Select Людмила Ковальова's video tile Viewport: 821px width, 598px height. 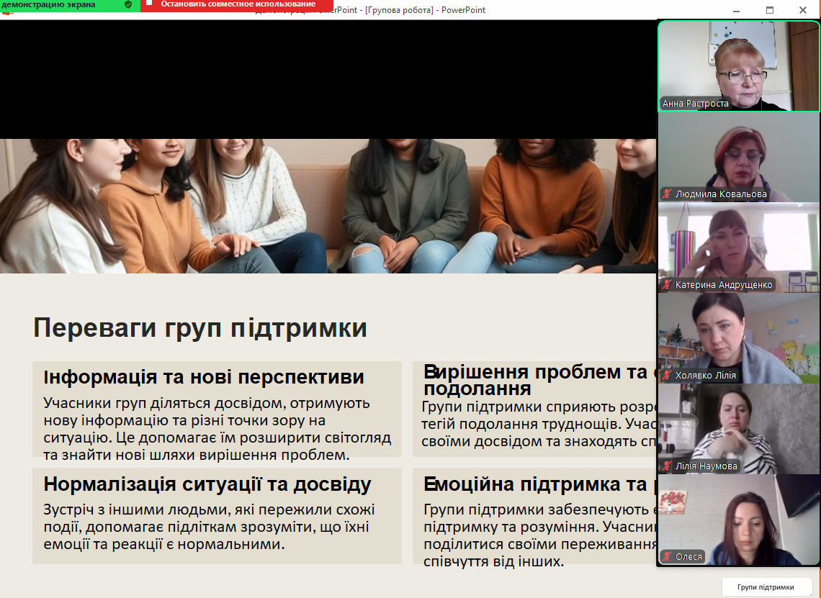point(739,157)
